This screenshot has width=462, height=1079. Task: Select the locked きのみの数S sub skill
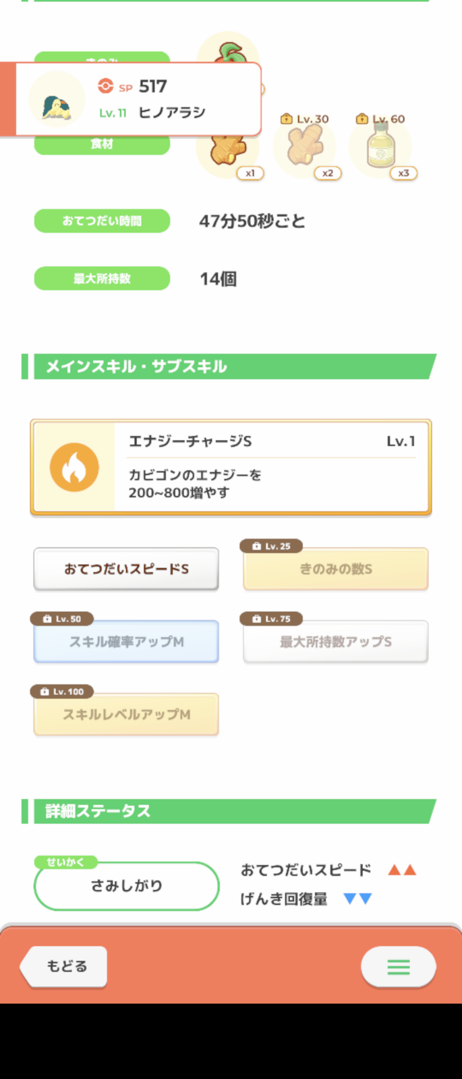point(335,570)
